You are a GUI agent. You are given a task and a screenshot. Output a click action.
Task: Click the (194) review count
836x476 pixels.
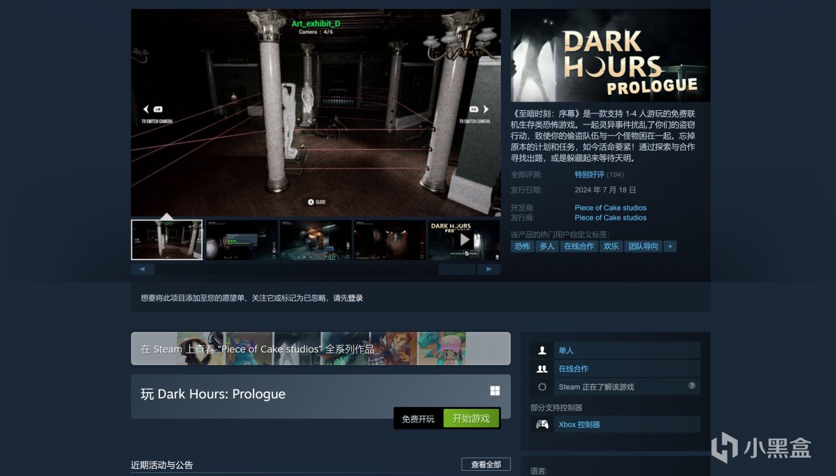[615, 175]
